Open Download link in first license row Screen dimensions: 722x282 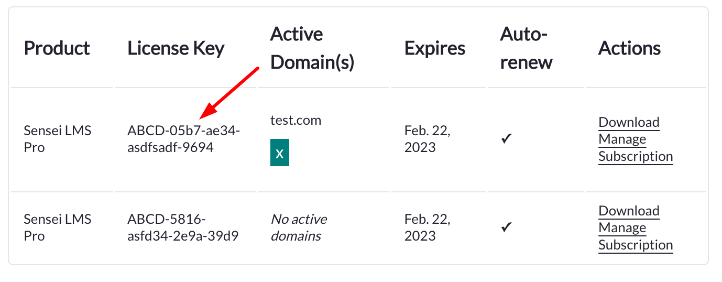(x=629, y=122)
